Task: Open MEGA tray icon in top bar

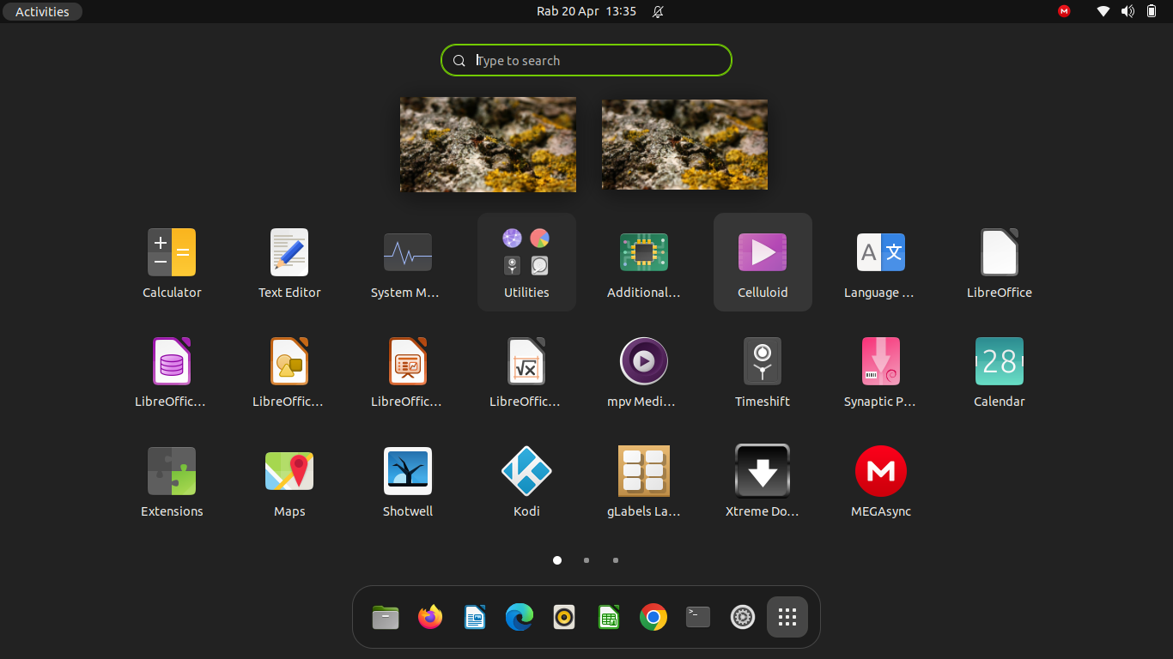Action: point(1065,11)
